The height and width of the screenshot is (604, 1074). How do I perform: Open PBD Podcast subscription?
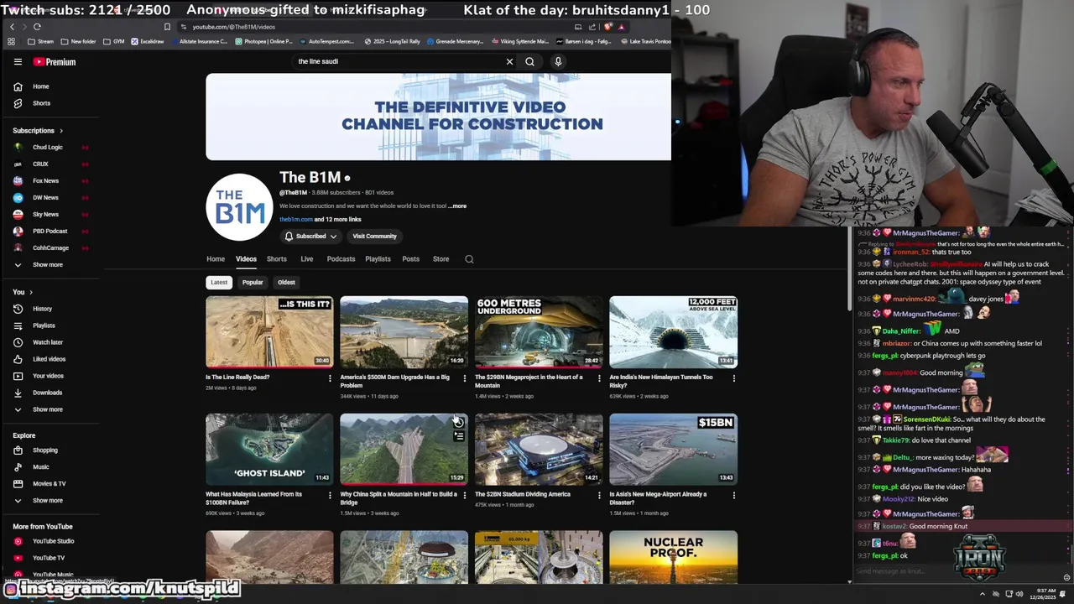click(x=50, y=231)
